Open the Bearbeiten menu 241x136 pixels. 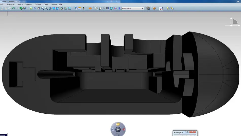(x=10, y=4)
